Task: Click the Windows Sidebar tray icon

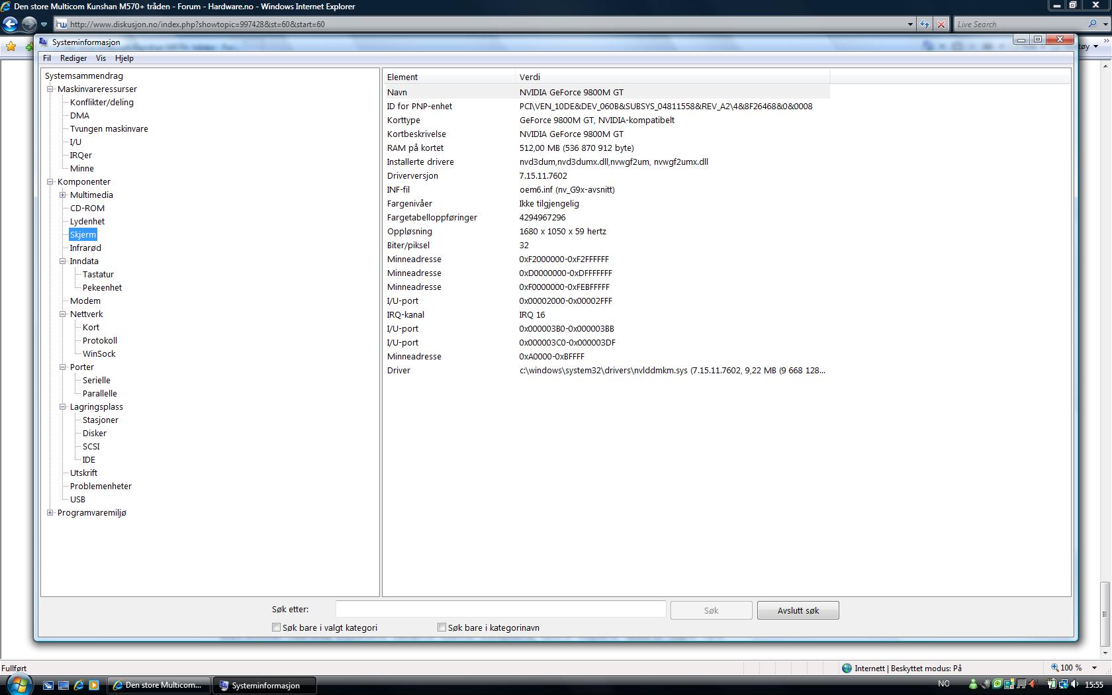Action: (1009, 684)
